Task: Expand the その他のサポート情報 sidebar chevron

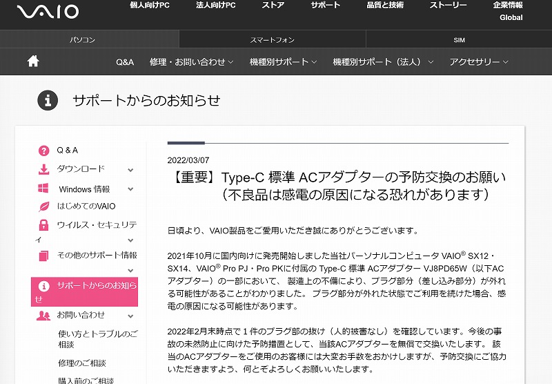Action: coord(130,271)
